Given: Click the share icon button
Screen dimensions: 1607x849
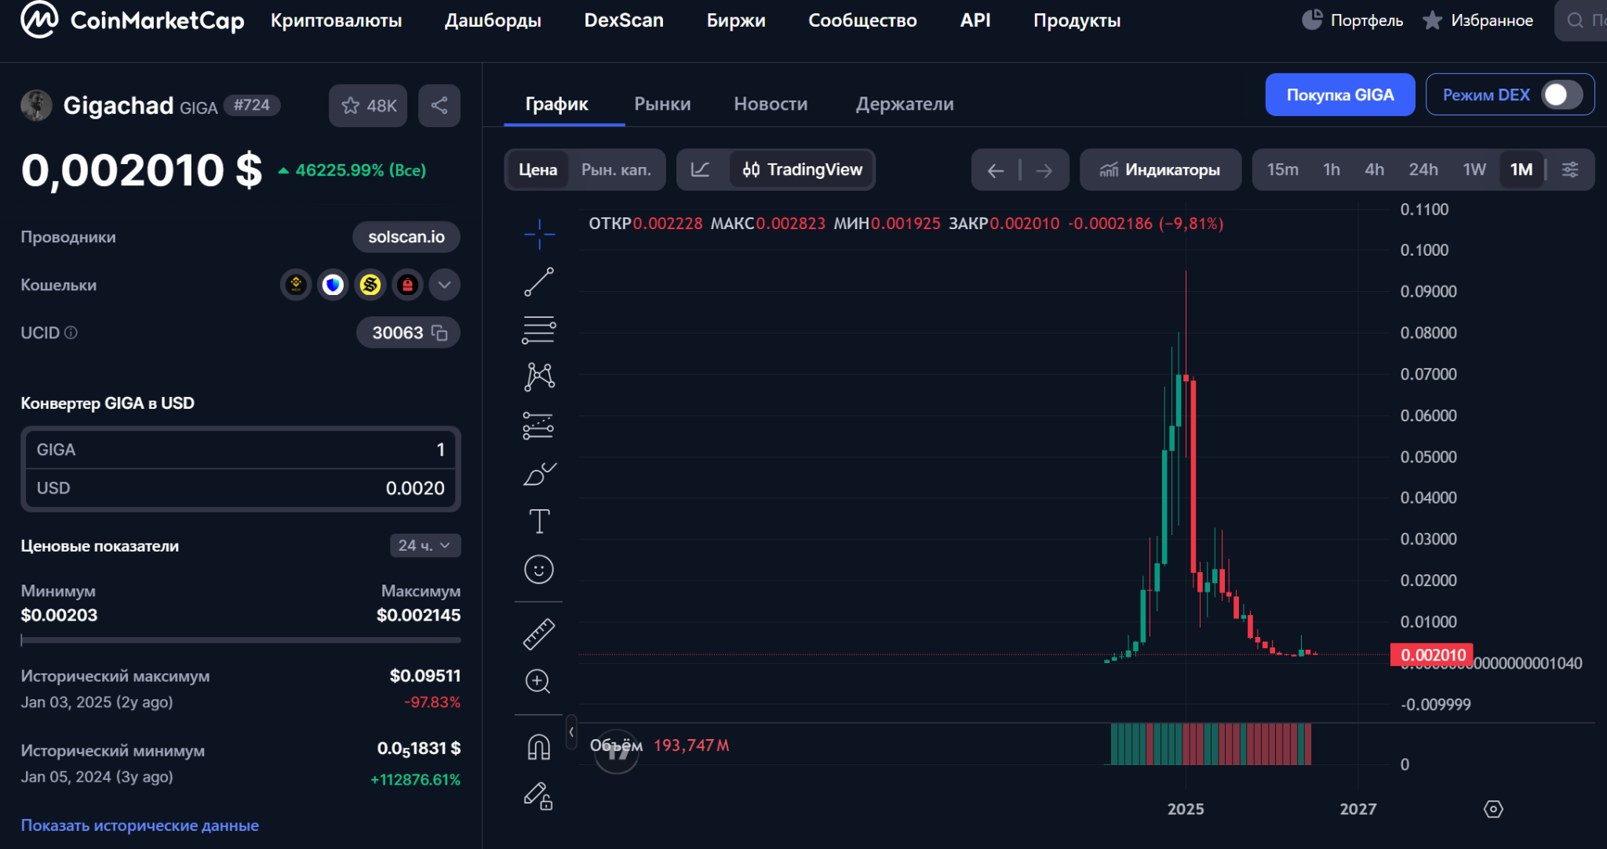Looking at the screenshot, I should pyautogui.click(x=439, y=105).
